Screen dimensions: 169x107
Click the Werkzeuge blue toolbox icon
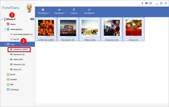[x=8, y=89]
